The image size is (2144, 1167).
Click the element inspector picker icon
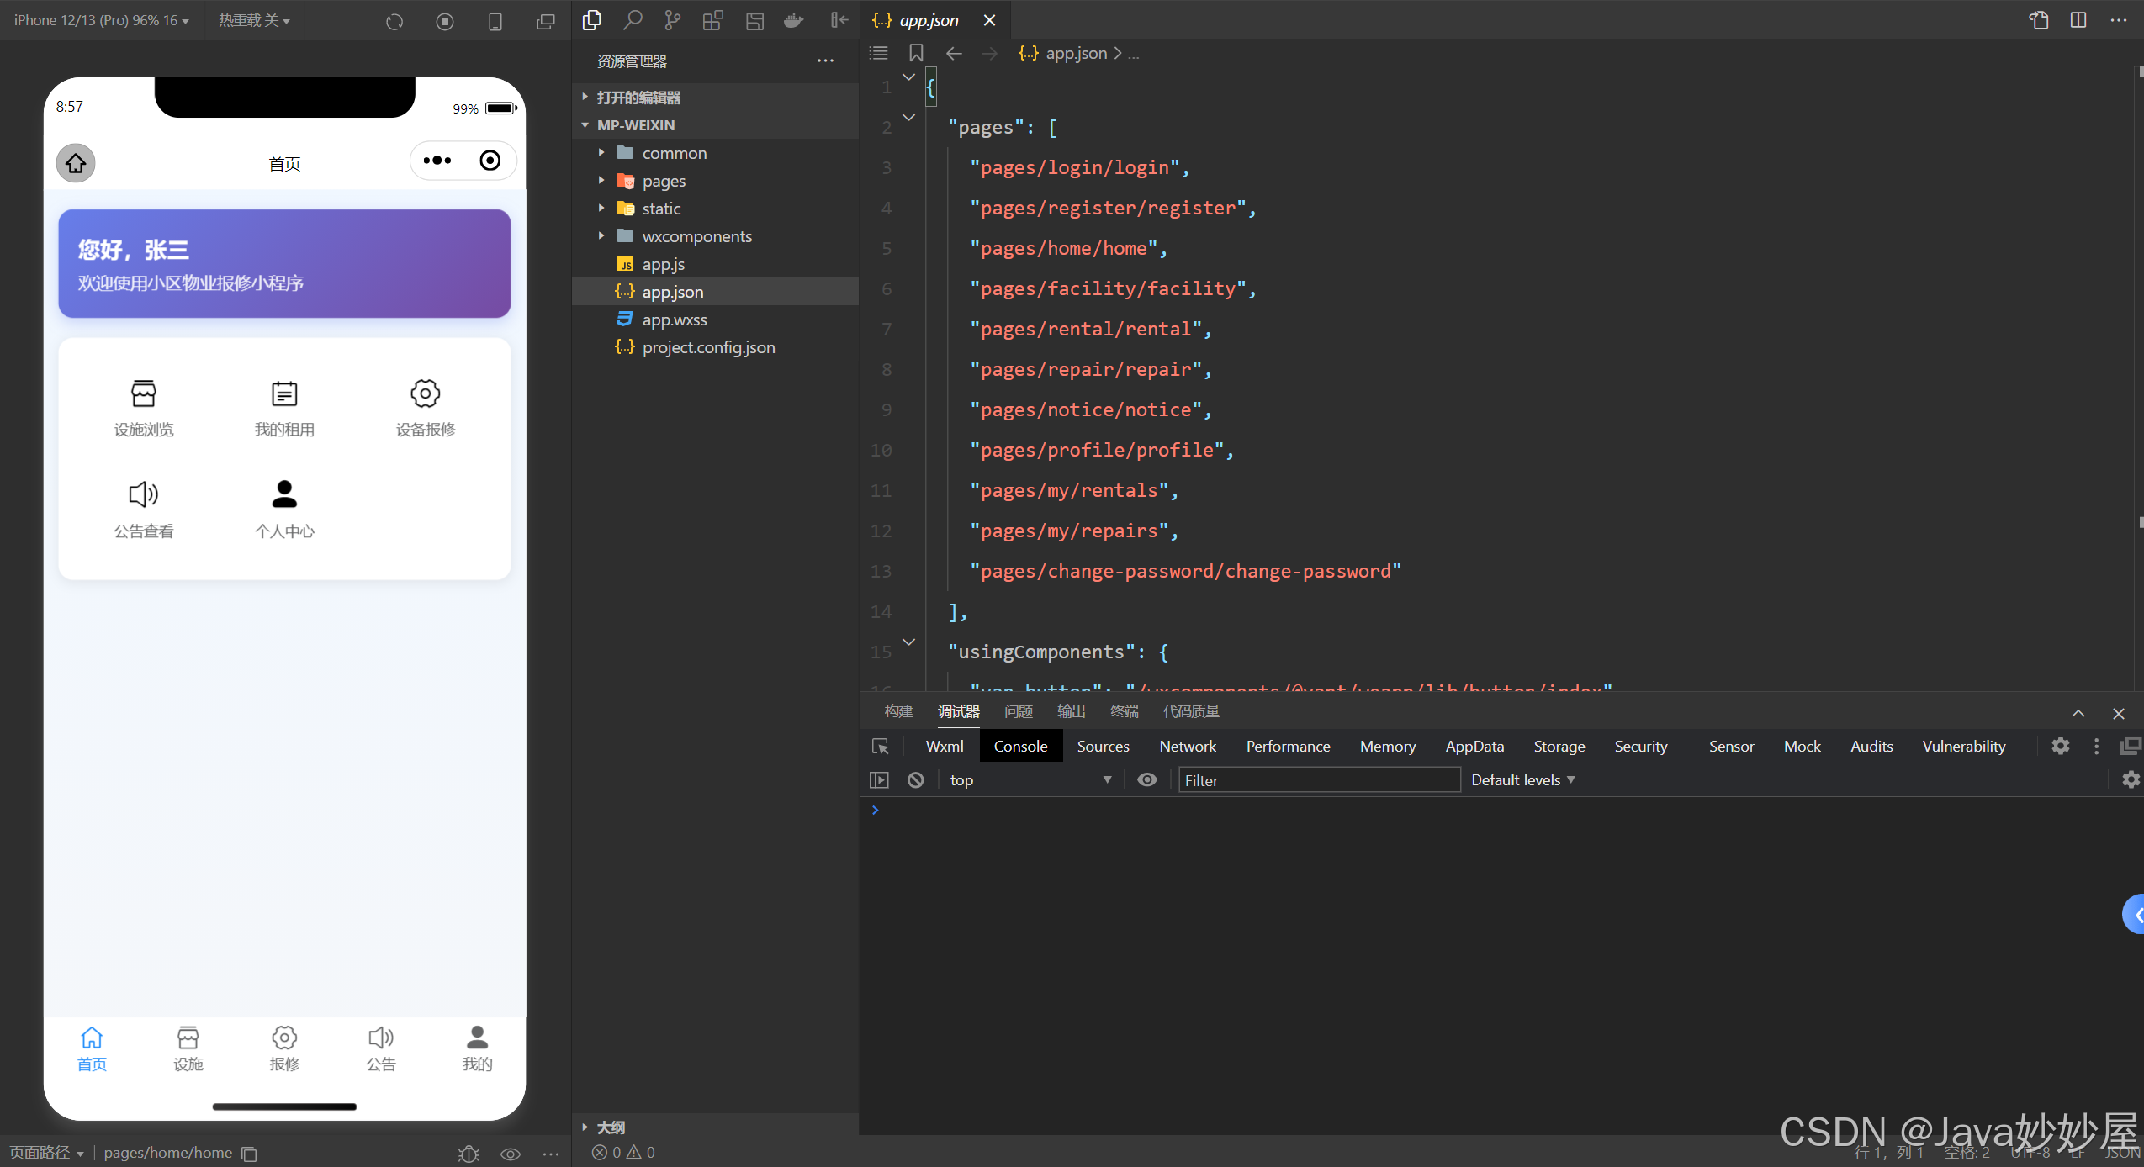[881, 747]
